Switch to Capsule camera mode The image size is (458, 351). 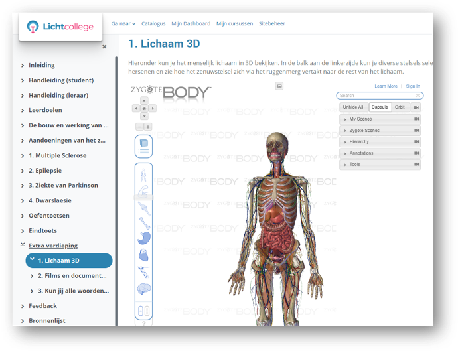point(380,107)
